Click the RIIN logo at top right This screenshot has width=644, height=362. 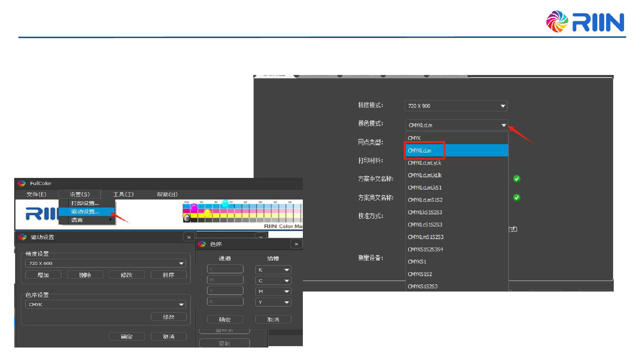tap(585, 22)
